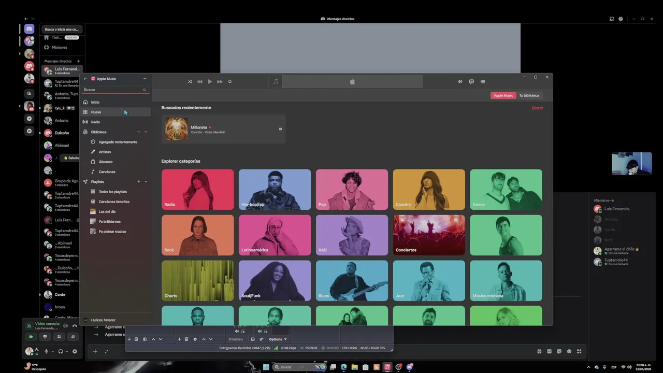This screenshot has width=663, height=373.
Task: Open Inicio in Apple Music sidebar
Action: pos(116,102)
